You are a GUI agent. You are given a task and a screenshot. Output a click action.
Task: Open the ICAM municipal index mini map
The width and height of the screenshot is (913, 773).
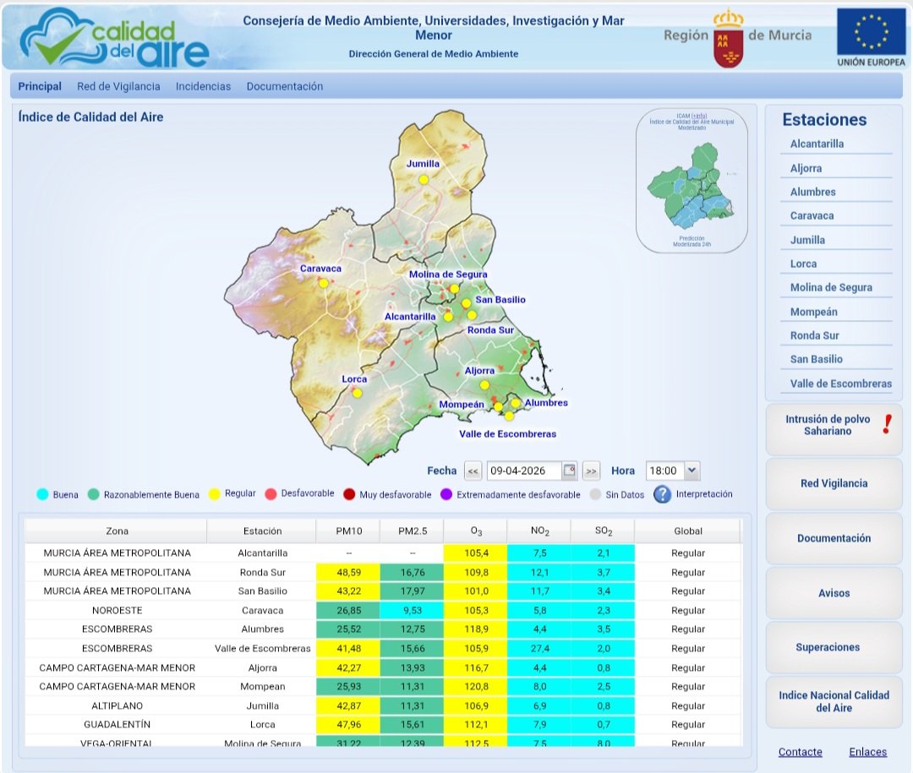(692, 181)
